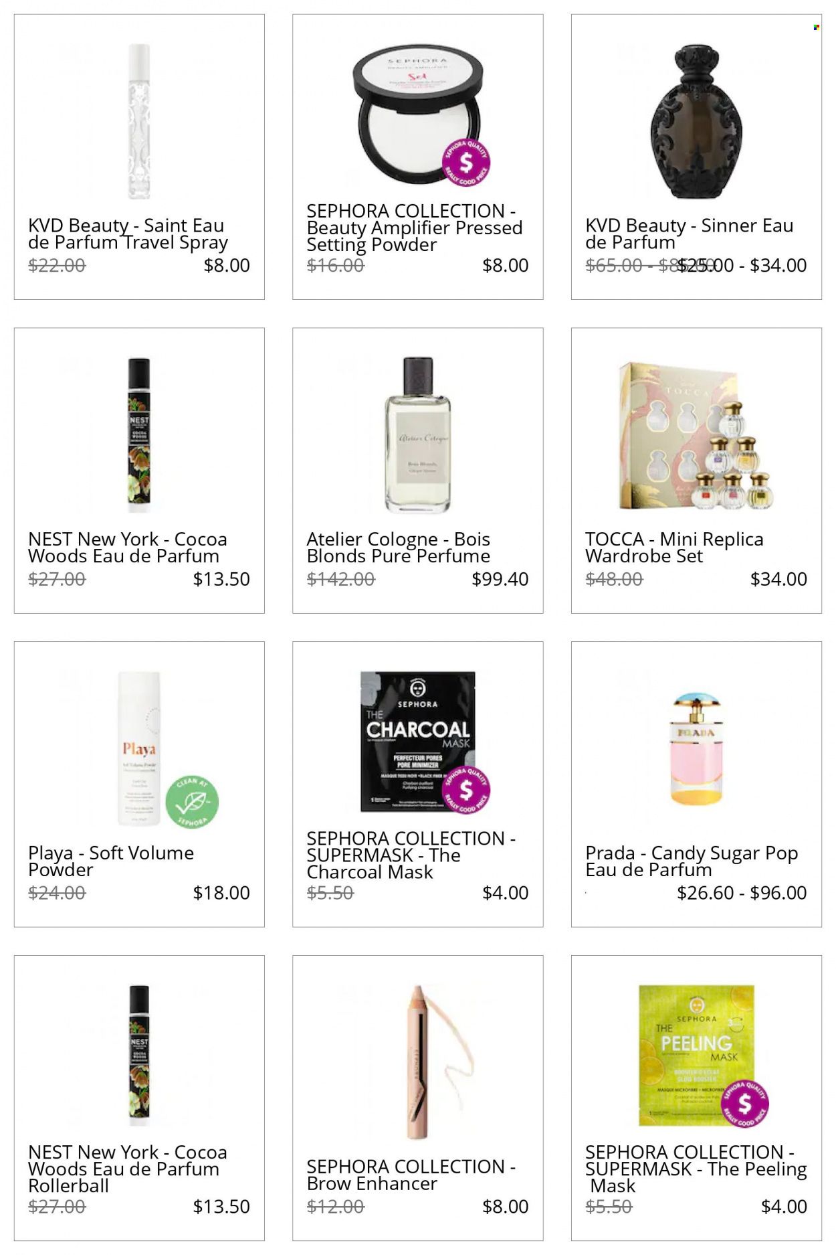This screenshot has height=1255, width=836.
Task: Click the Sephora Quality badge on Charcoal Mask
Action: [x=466, y=790]
